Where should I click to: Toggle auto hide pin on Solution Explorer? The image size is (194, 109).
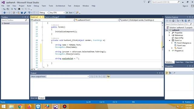point(190,17)
